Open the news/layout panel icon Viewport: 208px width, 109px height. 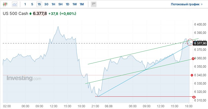tap(94, 4)
